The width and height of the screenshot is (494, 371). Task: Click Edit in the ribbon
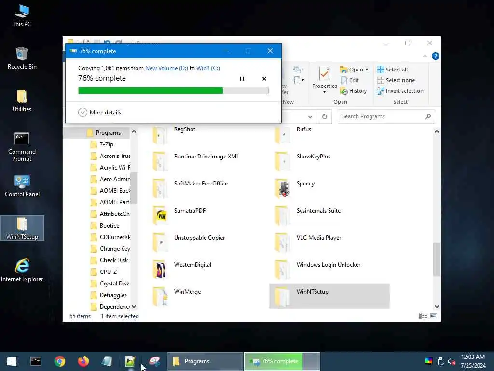point(350,80)
